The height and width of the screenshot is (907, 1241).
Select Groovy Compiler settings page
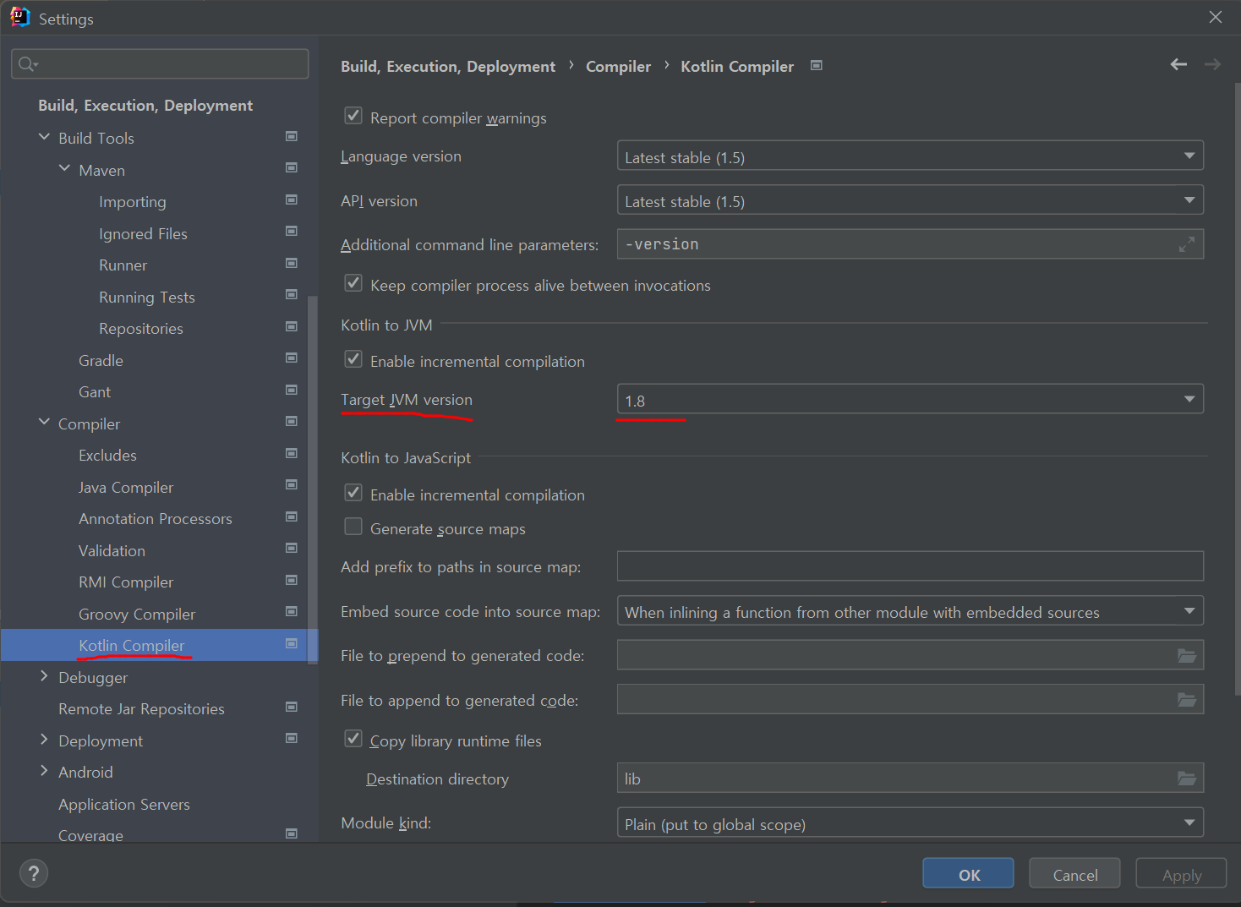(137, 614)
